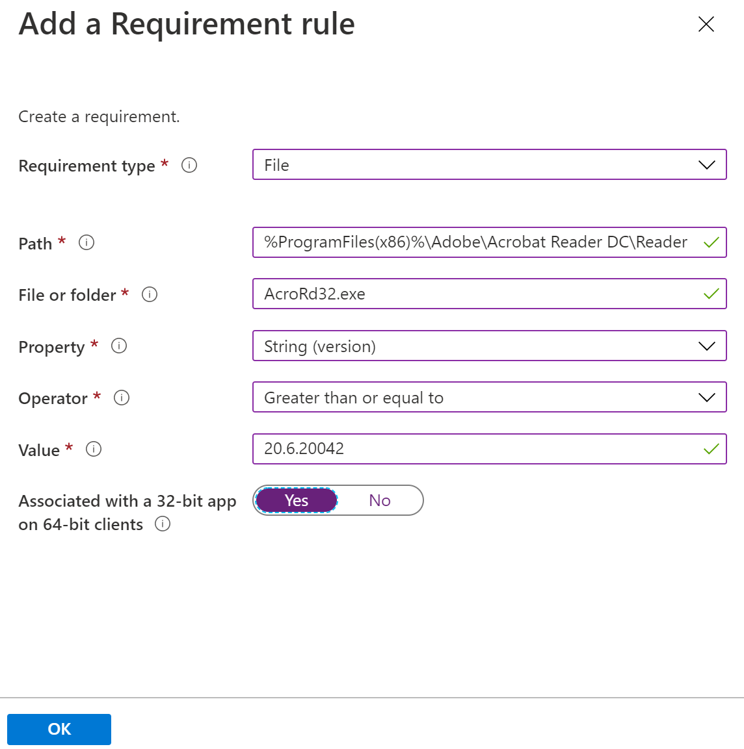Click the Path validation checkmark
The image size is (744, 749).
click(712, 242)
